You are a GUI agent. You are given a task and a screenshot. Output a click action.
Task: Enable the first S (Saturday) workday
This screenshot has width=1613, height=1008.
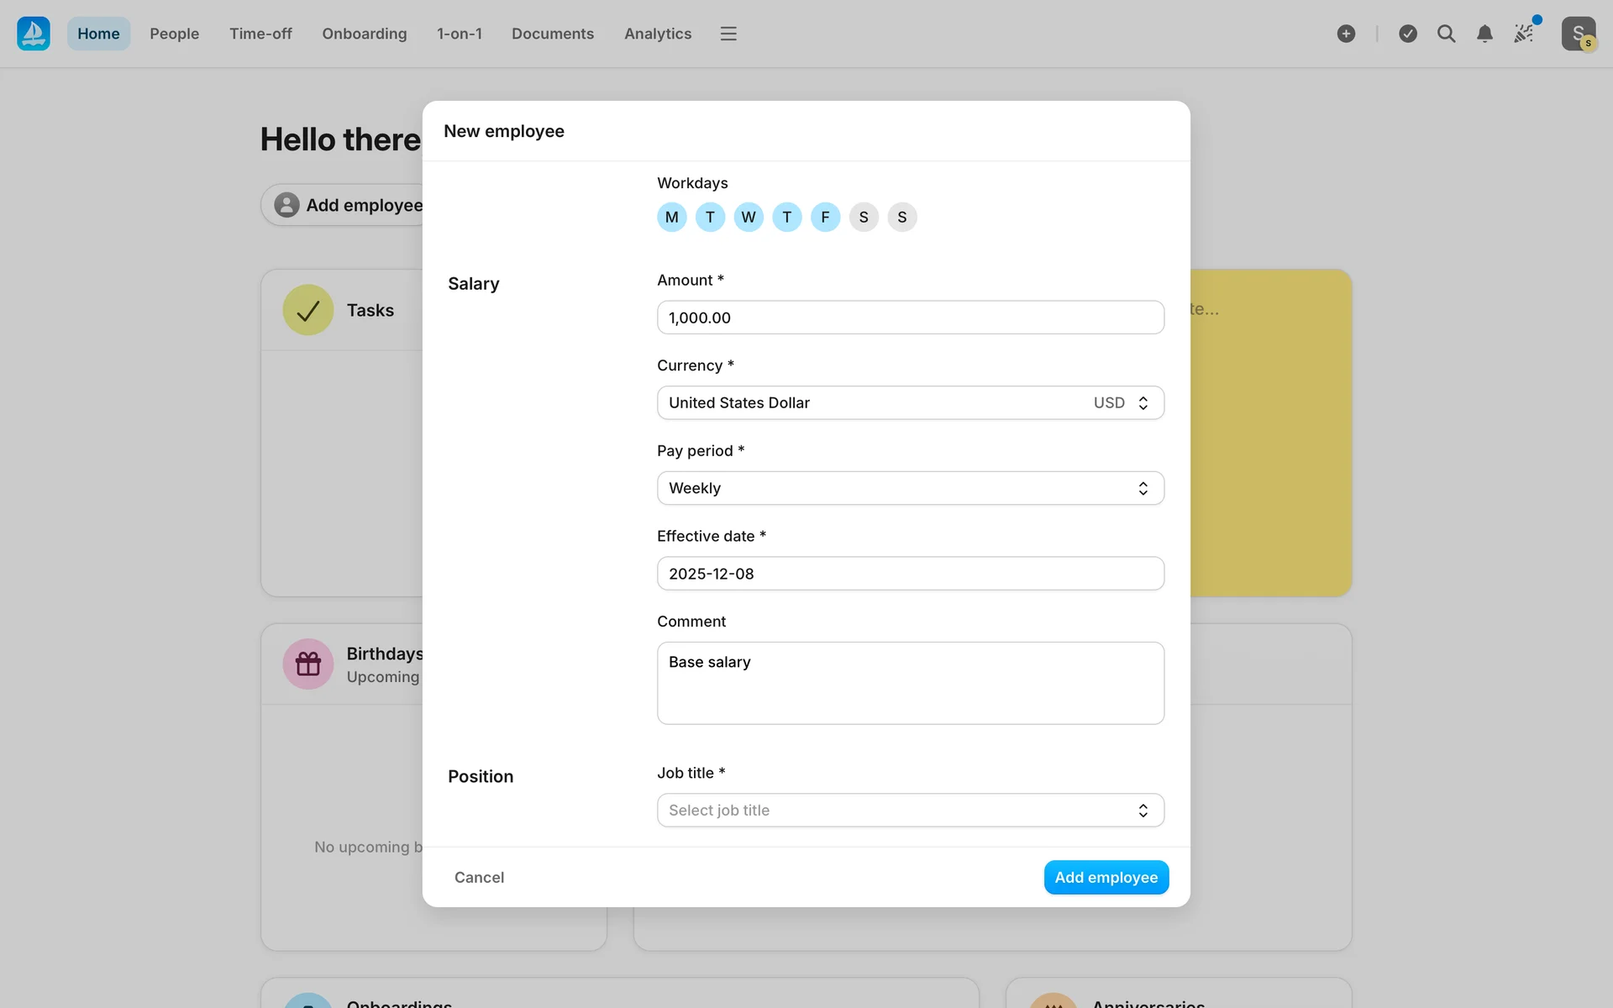(864, 218)
